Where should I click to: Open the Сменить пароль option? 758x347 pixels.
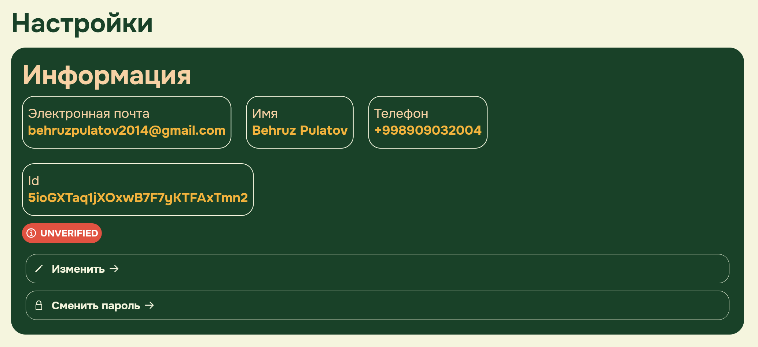(378, 305)
